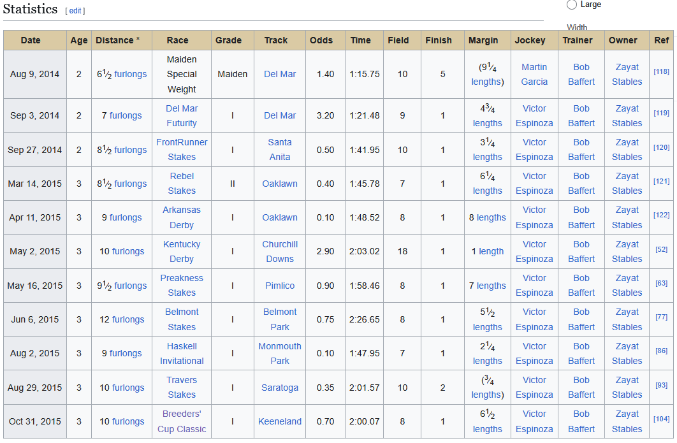
Task: Click the Oaklawn link in the Mar 14, 2015 row
Action: tap(280, 184)
